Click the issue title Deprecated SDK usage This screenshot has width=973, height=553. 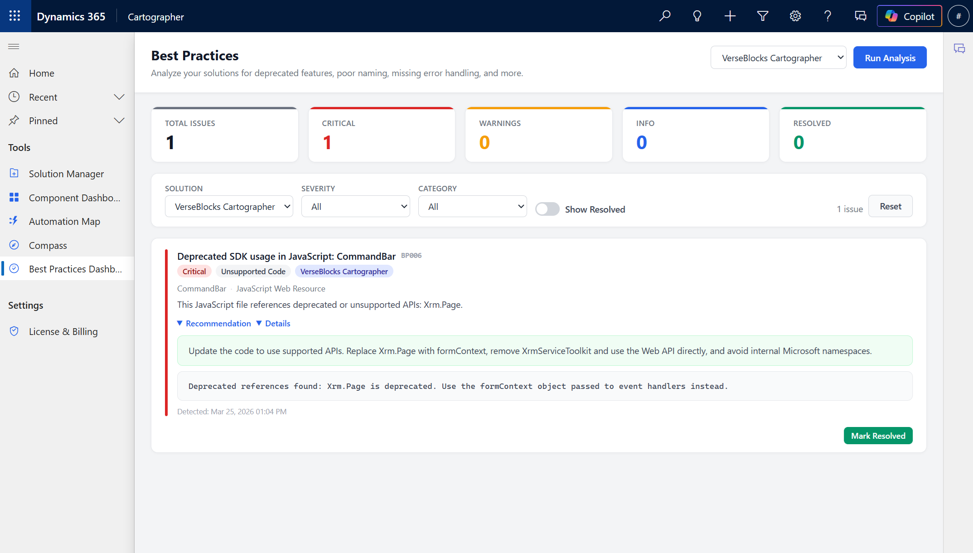coord(286,256)
